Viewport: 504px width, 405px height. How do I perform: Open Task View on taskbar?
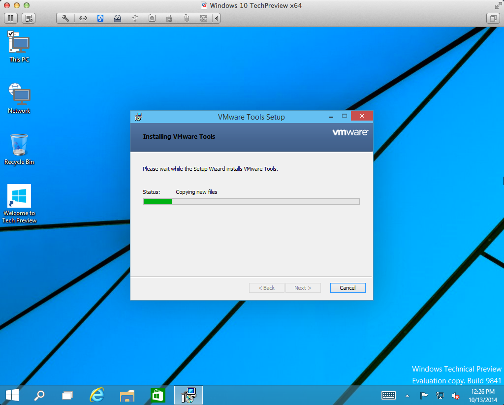(67, 395)
